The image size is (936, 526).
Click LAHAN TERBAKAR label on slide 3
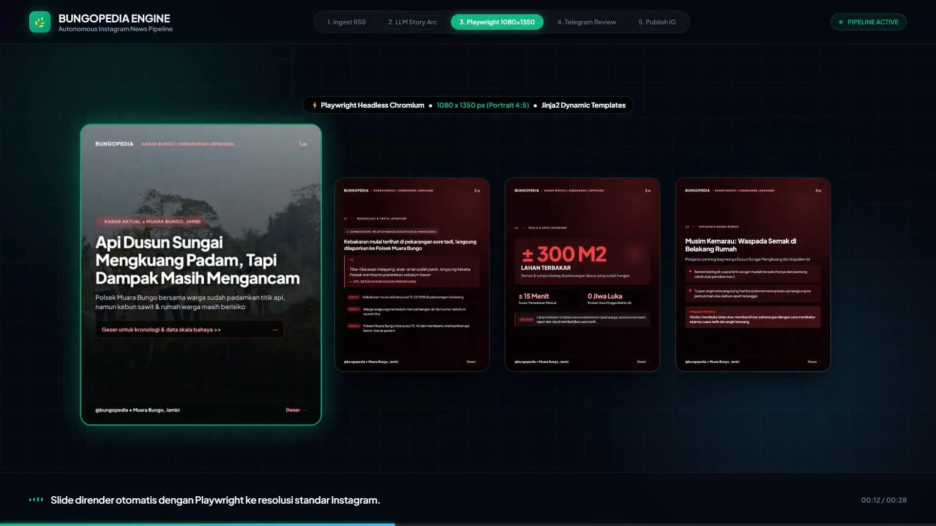point(546,268)
